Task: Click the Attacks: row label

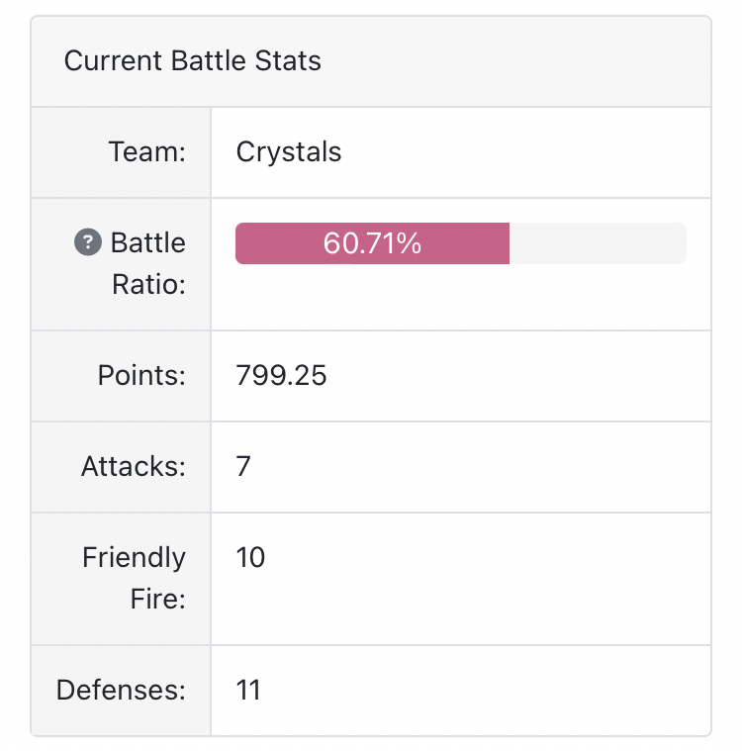Action: tap(134, 467)
